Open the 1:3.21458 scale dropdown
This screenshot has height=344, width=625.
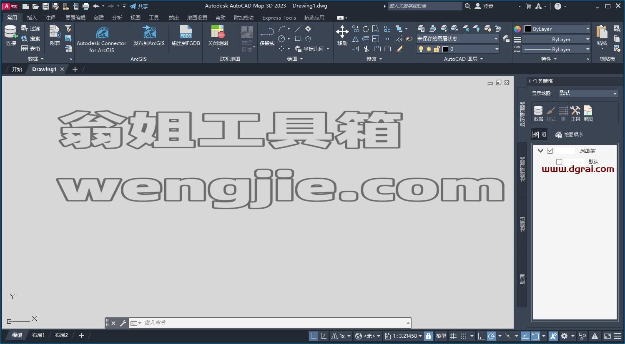click(404, 336)
